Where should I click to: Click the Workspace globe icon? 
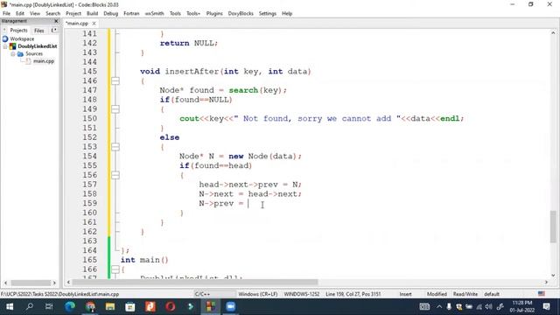(5, 38)
